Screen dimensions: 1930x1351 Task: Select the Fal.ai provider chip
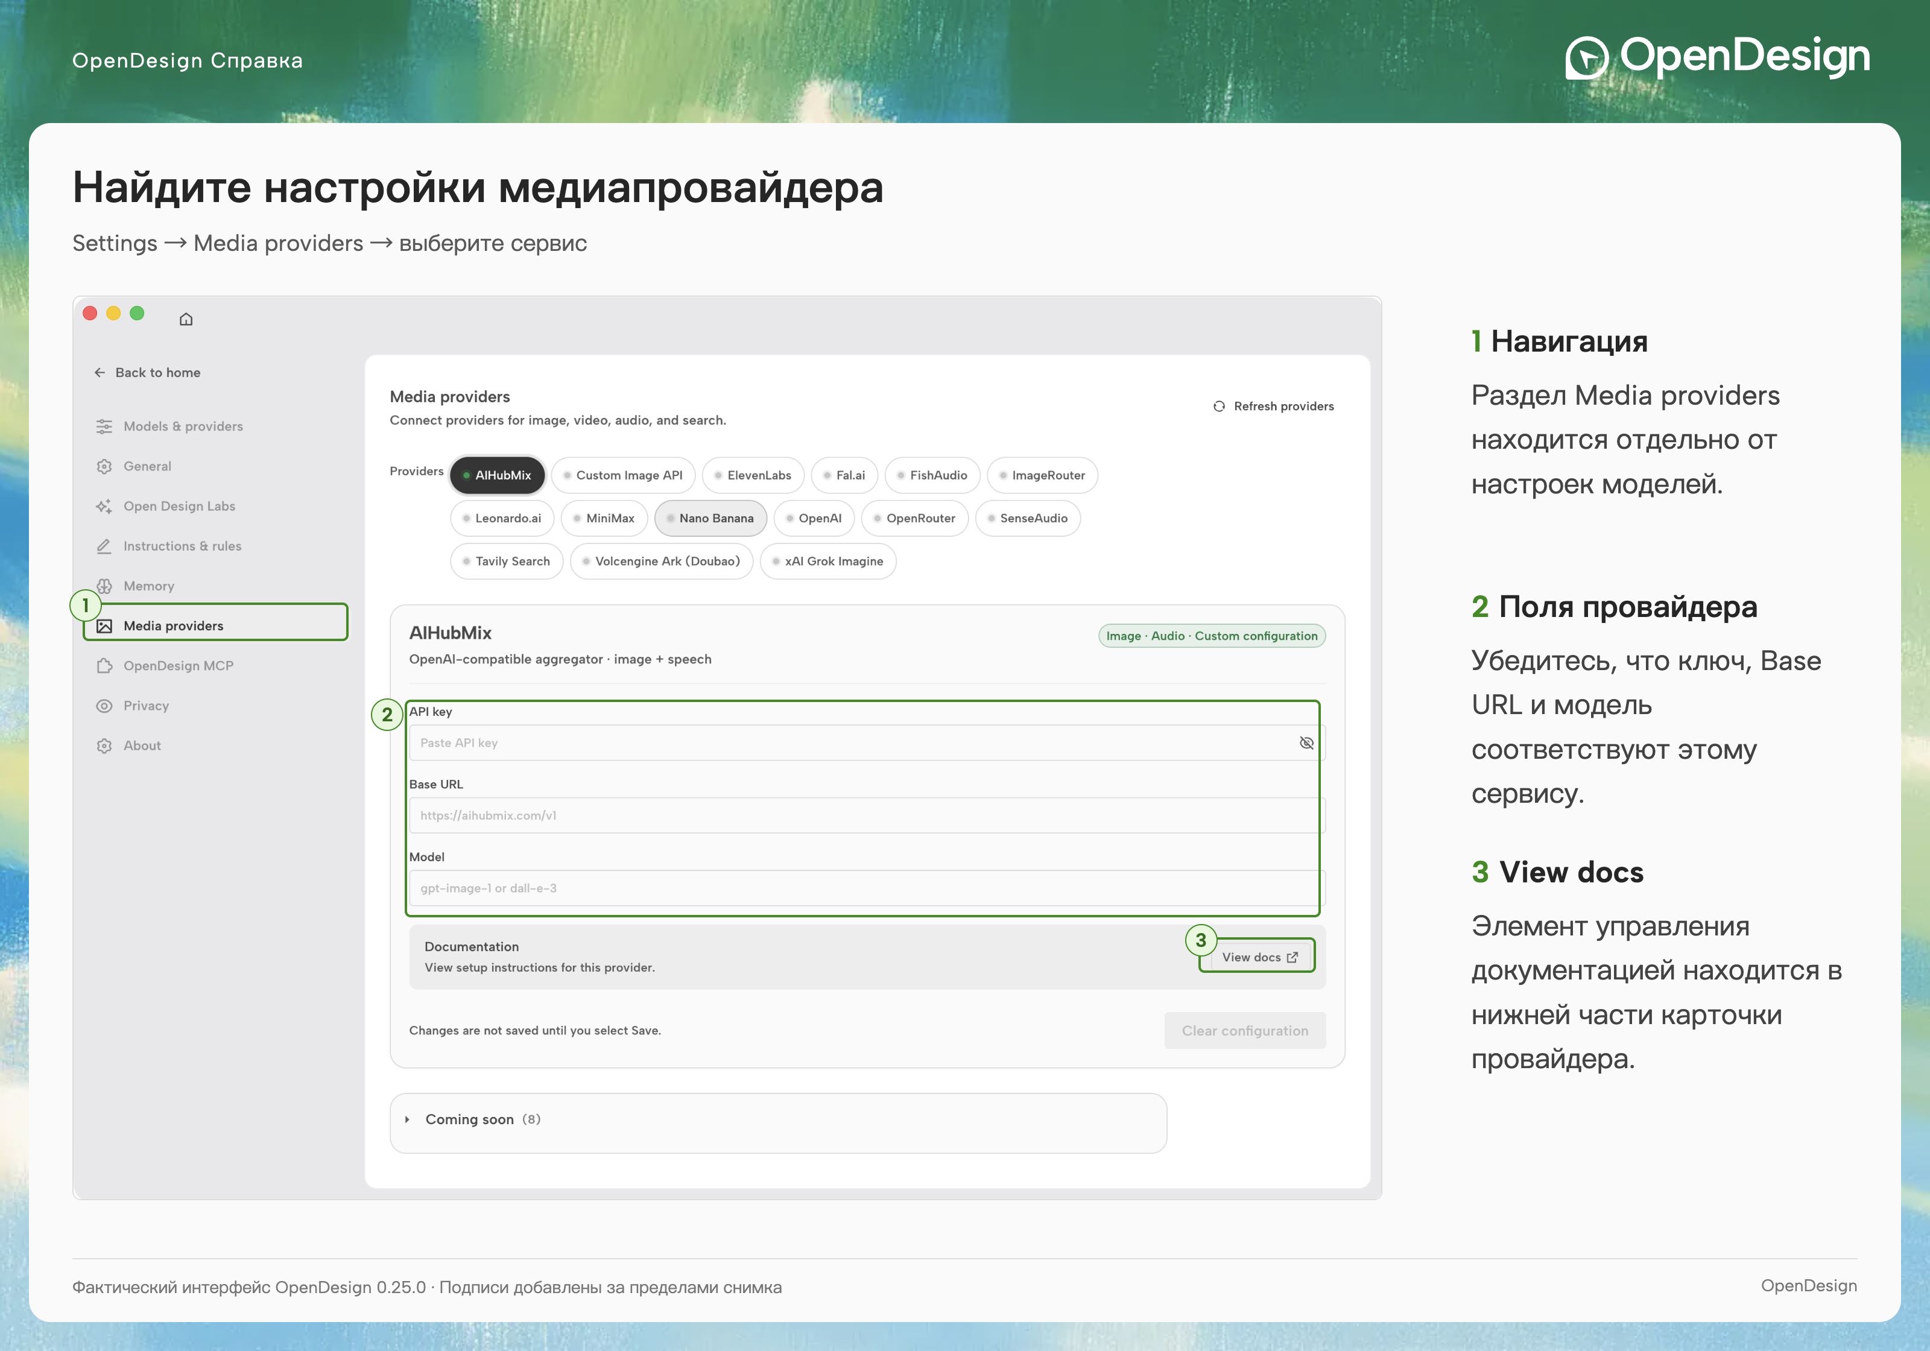(844, 475)
